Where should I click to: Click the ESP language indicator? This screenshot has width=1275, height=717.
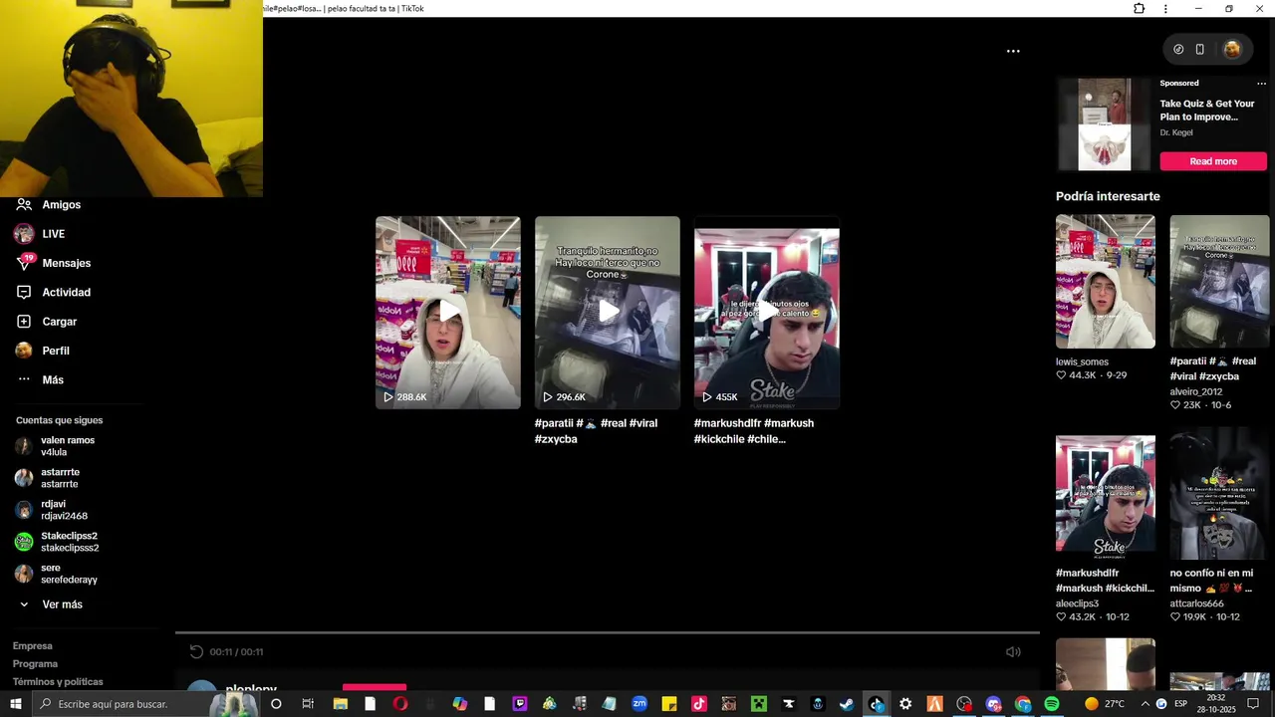[x=1180, y=704]
